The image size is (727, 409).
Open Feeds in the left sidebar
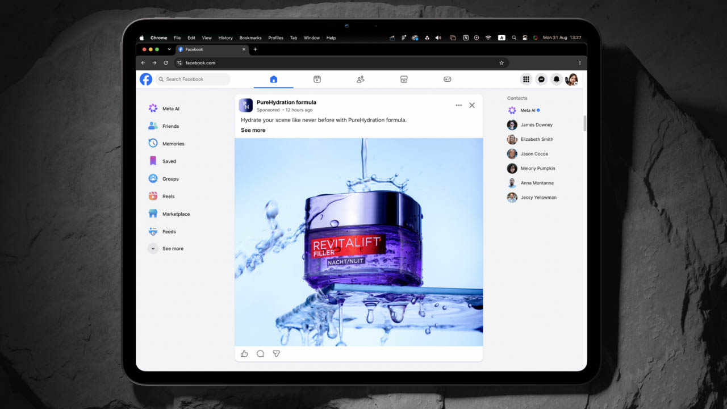162,232
